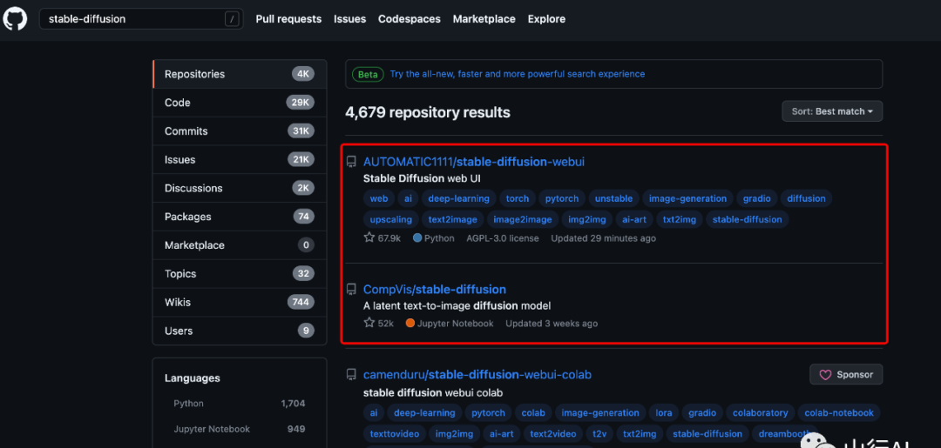The image size is (941, 448).
Task: Click the Beta badge
Action: click(x=368, y=74)
